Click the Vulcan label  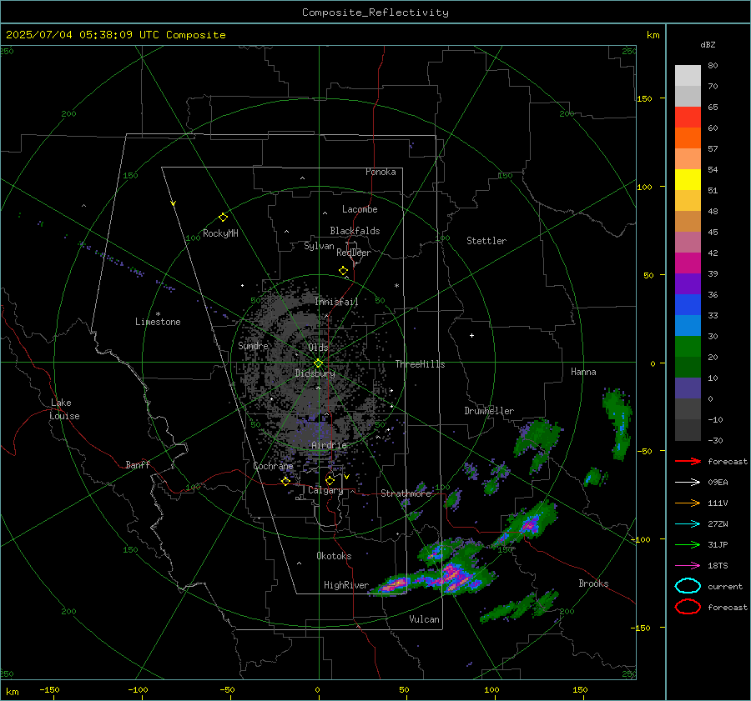425,619
